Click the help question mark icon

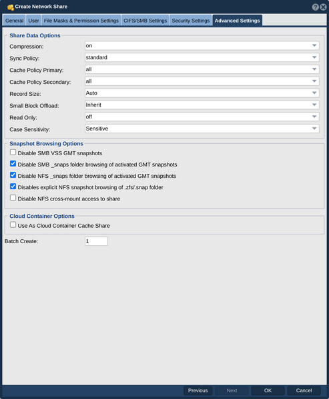point(315,7)
